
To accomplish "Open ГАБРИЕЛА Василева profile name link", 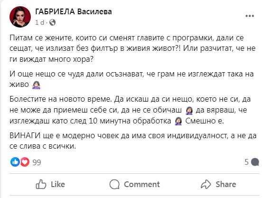I will click(x=74, y=11).
